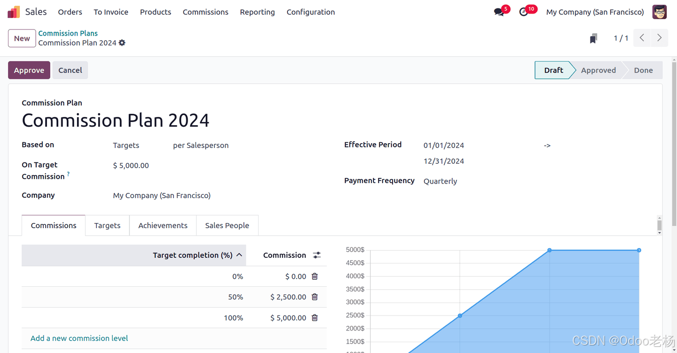The image size is (677, 353).
Task: Select the Approved status stage
Action: pyautogui.click(x=598, y=70)
